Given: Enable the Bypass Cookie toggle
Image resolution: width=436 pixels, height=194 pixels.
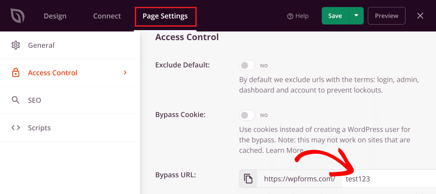Looking at the screenshot, I should (x=247, y=115).
